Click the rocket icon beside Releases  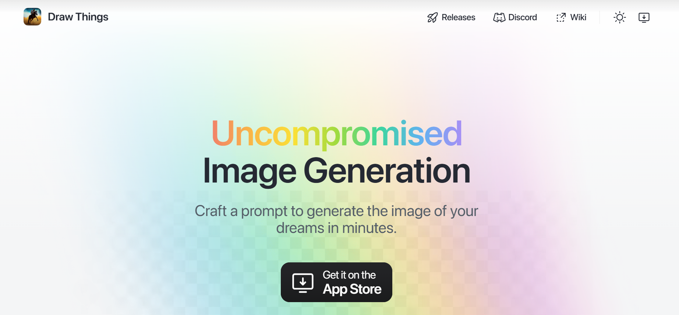pos(432,17)
